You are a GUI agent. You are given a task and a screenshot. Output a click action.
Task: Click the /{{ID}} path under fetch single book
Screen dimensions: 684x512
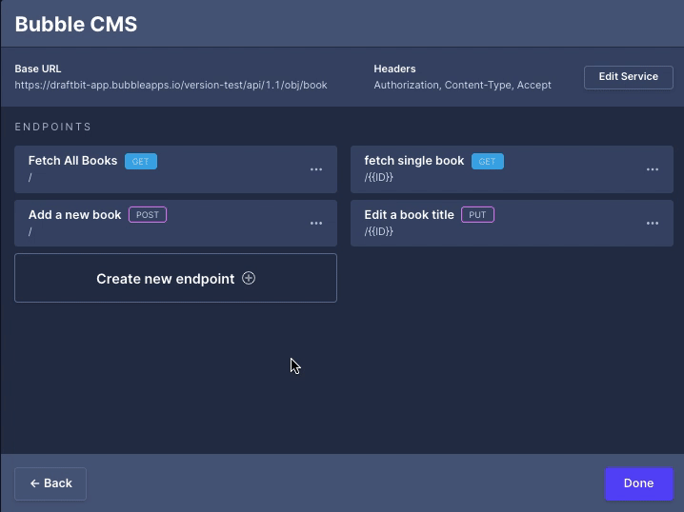tap(378, 177)
